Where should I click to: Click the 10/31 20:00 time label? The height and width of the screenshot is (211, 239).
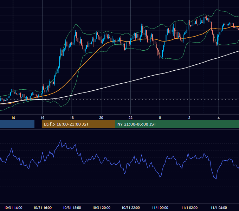tap(101, 207)
